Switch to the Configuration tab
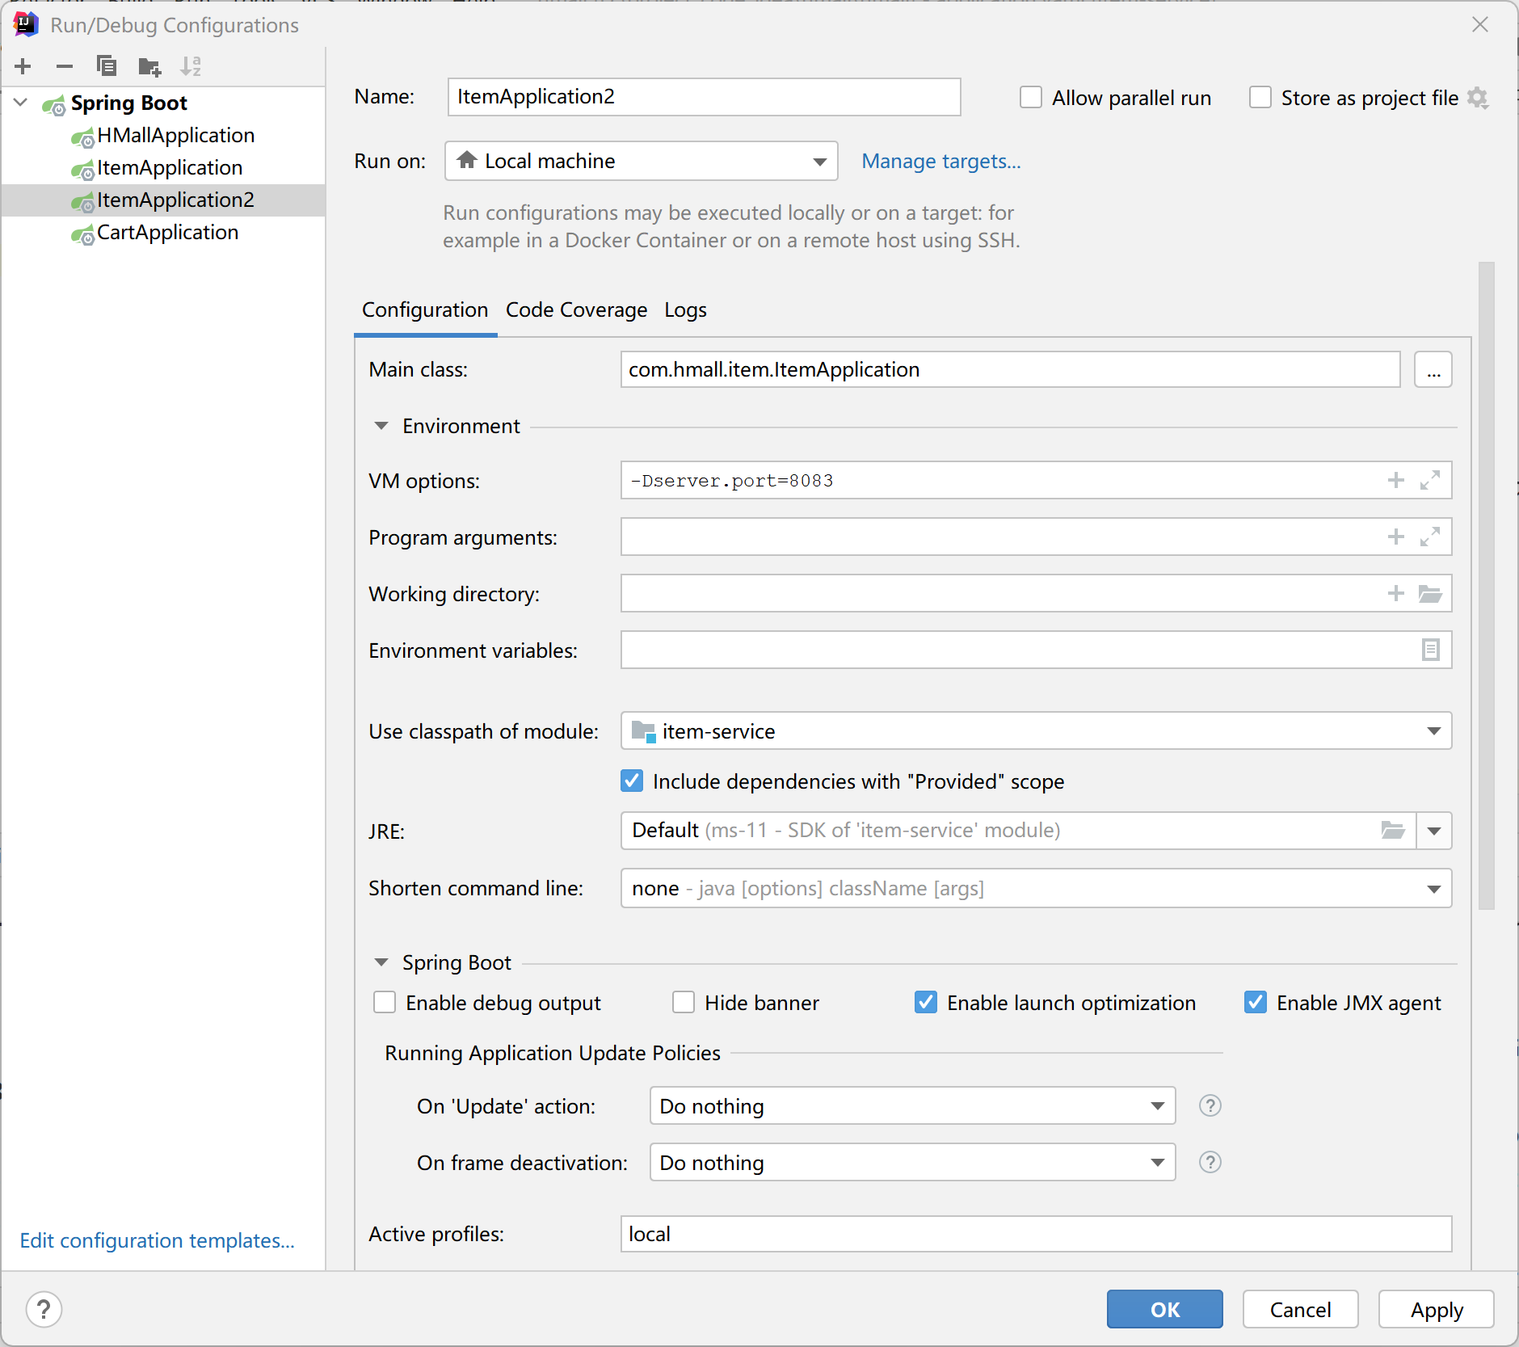This screenshot has width=1519, height=1347. coord(425,310)
